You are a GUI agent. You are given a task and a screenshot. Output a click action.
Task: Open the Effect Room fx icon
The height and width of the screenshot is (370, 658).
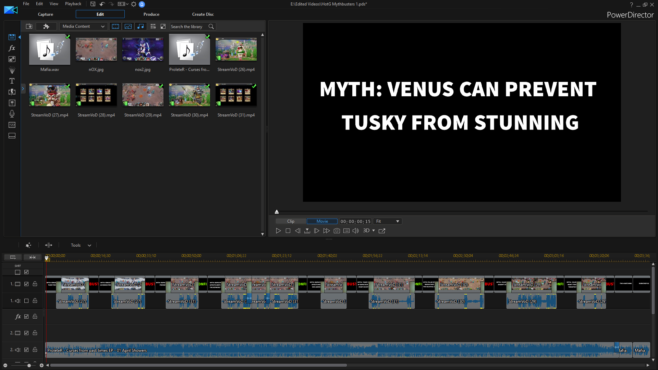pos(12,48)
